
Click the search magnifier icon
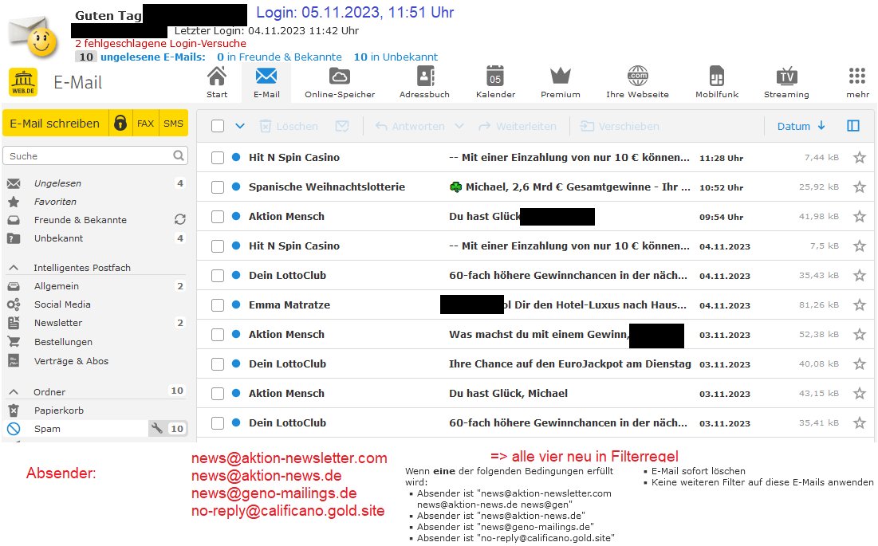178,155
